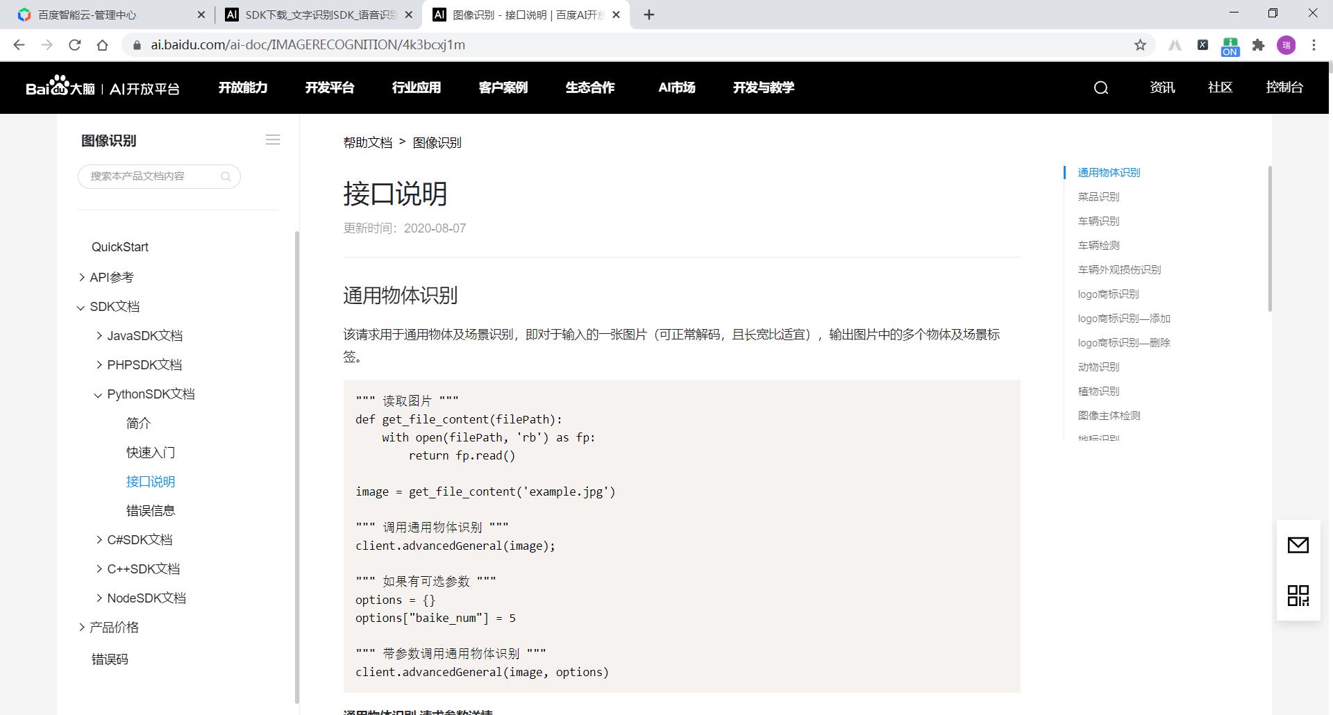Open the 快速入门 page under PythonSDK
The width and height of the screenshot is (1333, 715).
click(x=151, y=452)
